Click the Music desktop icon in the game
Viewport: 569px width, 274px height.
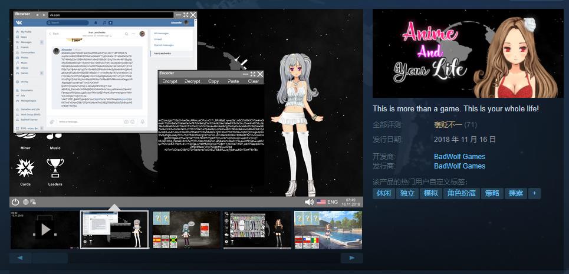click(x=55, y=141)
